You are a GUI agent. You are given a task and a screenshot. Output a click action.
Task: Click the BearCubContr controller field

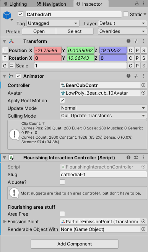100,85
